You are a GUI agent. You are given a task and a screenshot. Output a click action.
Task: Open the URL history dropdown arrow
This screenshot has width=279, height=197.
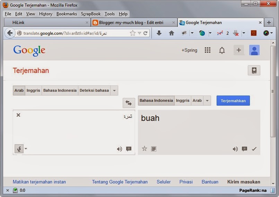(x=139, y=33)
